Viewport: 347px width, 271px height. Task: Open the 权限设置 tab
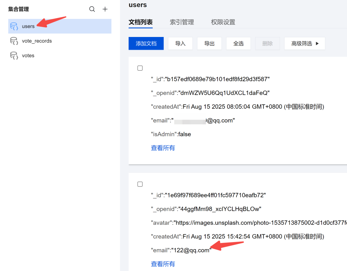[x=223, y=22]
